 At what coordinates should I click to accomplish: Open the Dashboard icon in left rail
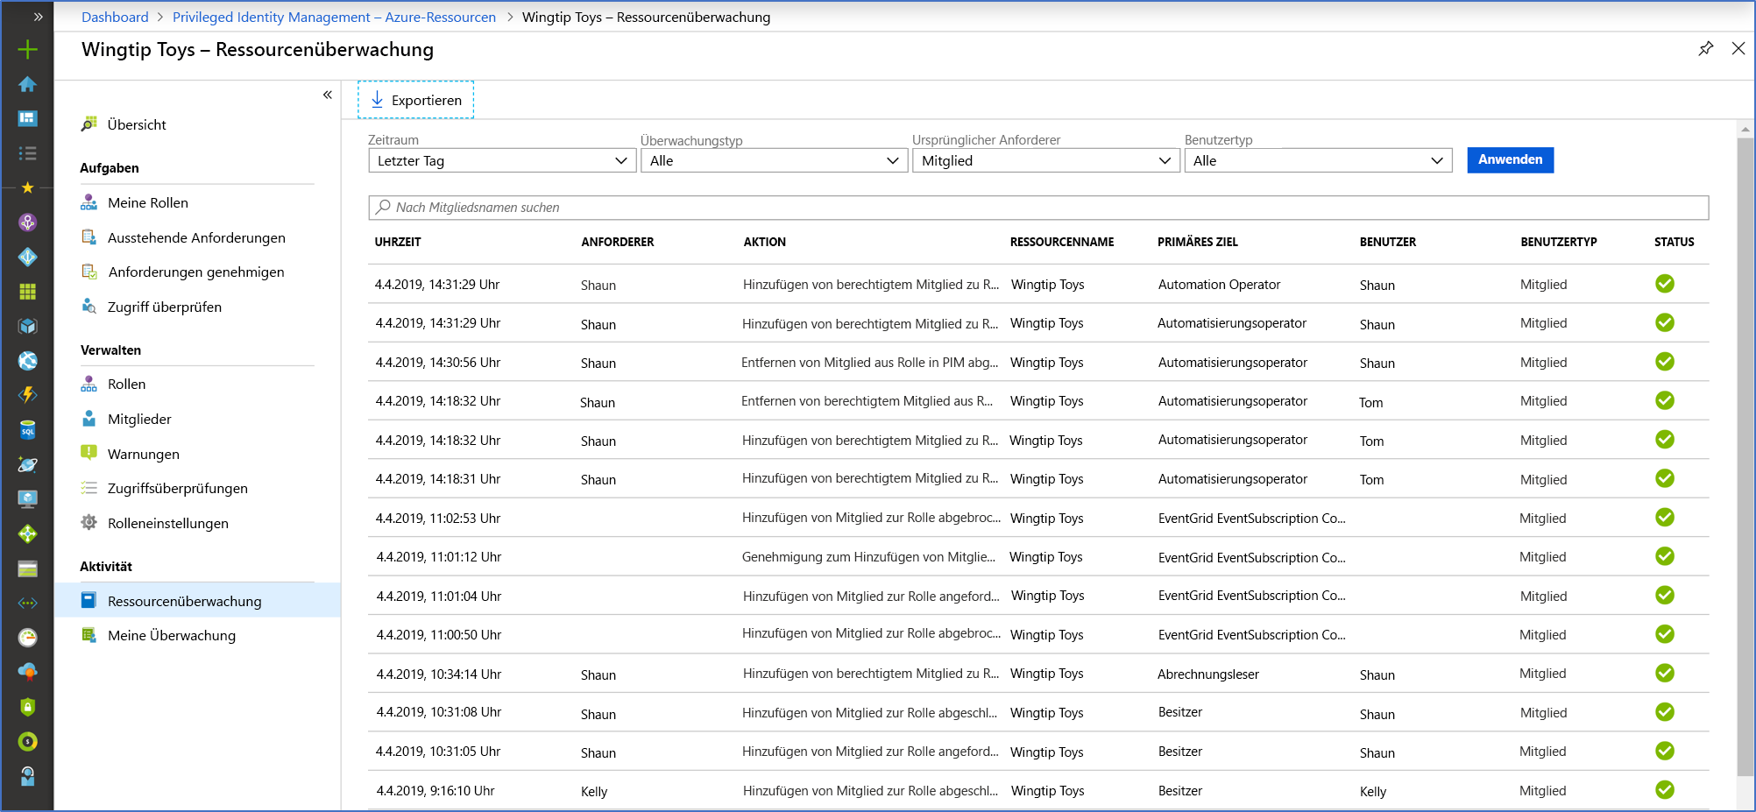click(x=27, y=118)
